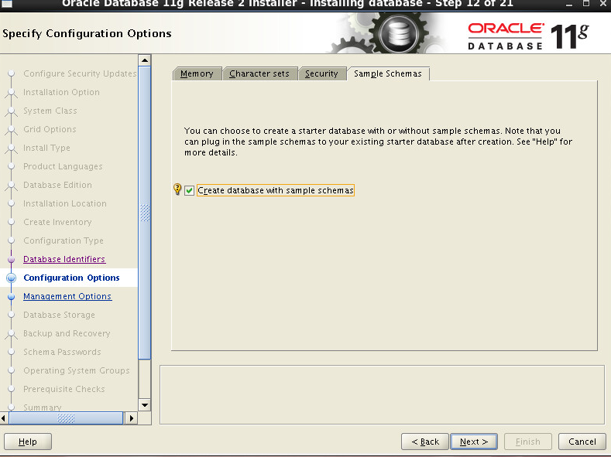Click the window menu icon in title bar

(x=8, y=4)
